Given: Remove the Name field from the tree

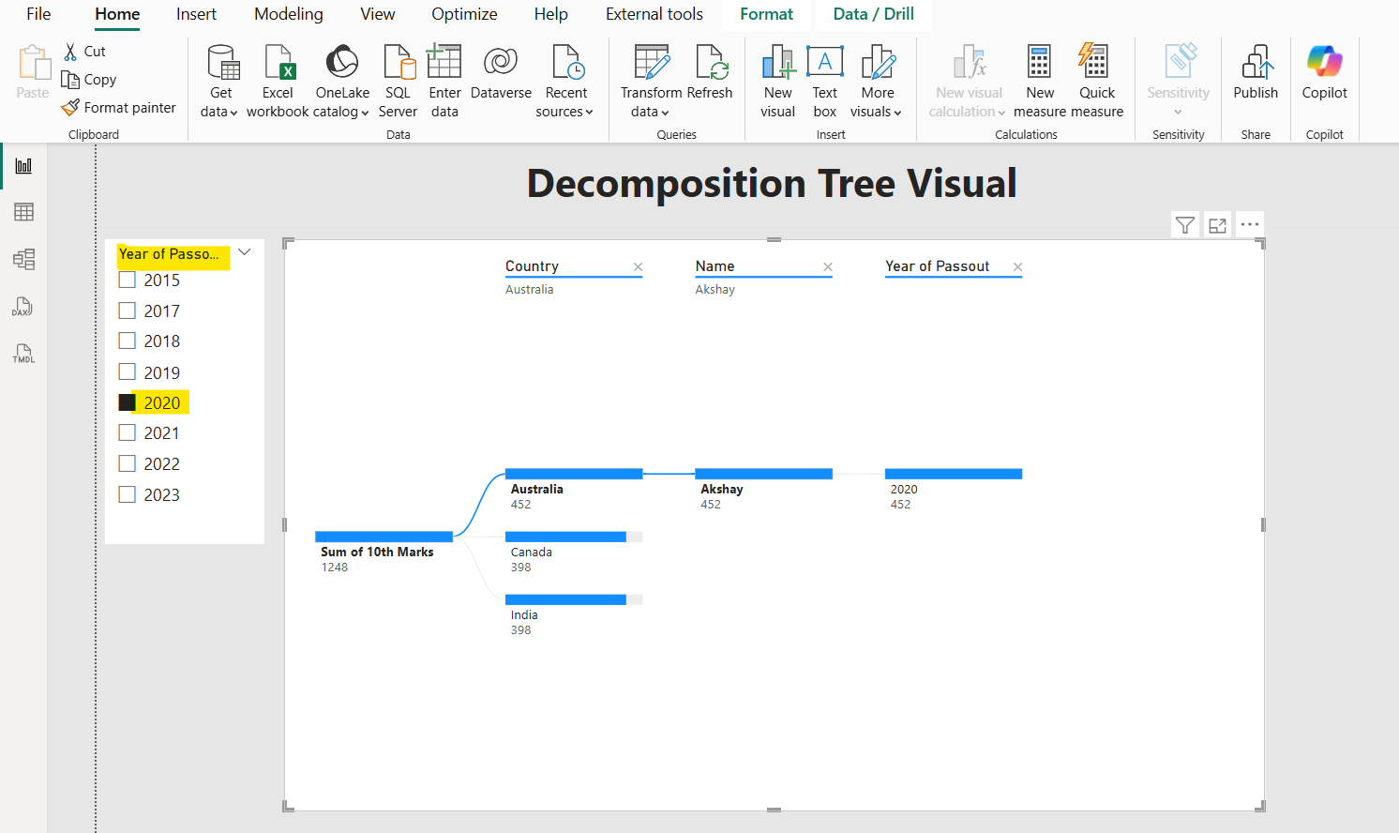Looking at the screenshot, I should click(x=828, y=266).
